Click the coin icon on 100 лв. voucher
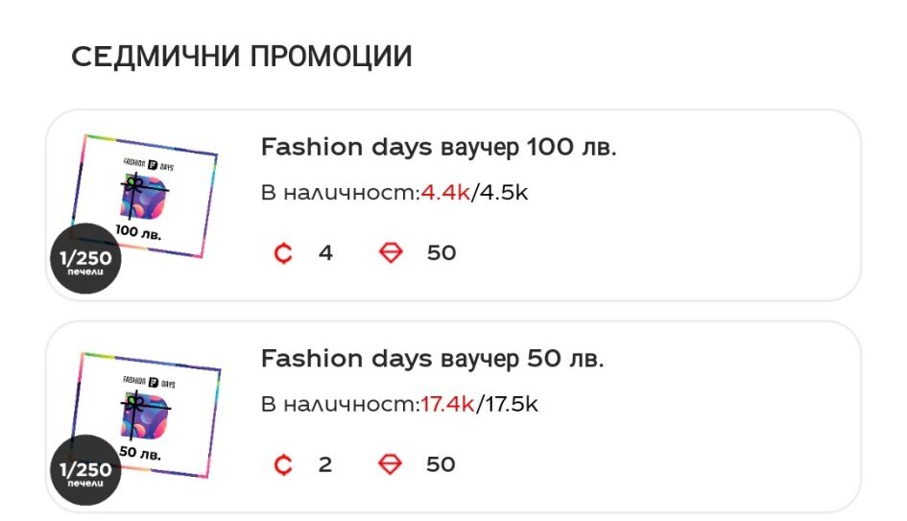The image size is (907, 521). point(283,254)
